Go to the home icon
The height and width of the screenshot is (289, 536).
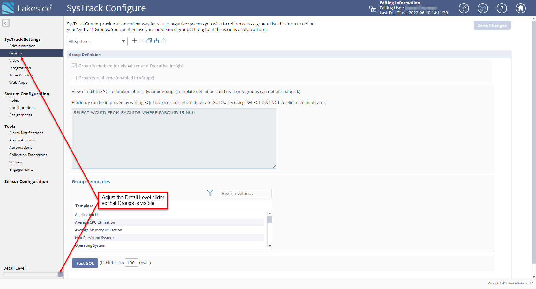(x=521, y=8)
